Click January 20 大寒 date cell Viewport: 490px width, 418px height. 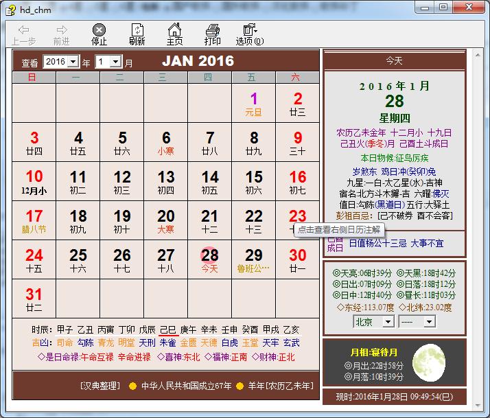pos(166,220)
